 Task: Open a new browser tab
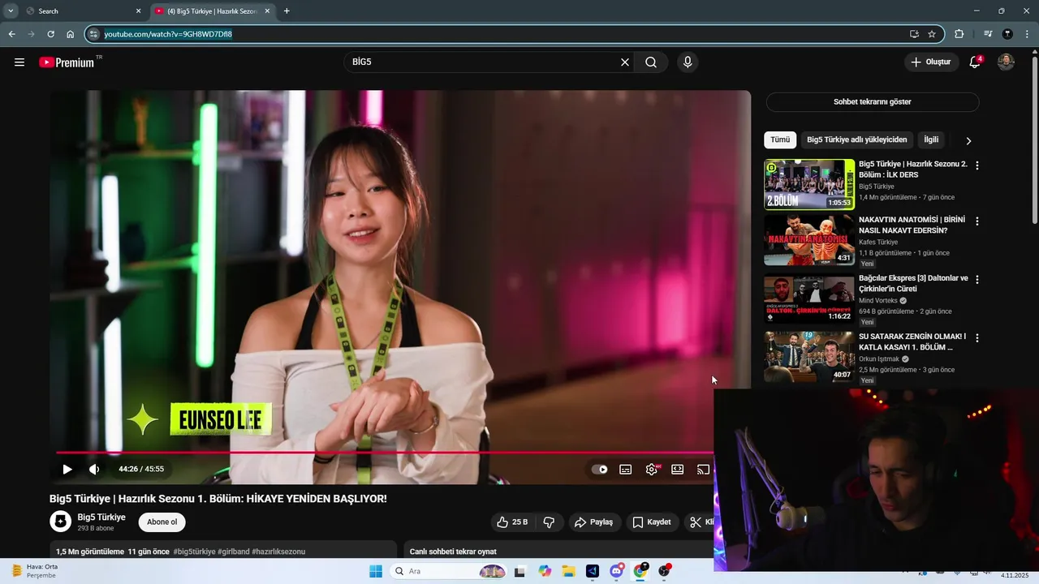coord(287,11)
